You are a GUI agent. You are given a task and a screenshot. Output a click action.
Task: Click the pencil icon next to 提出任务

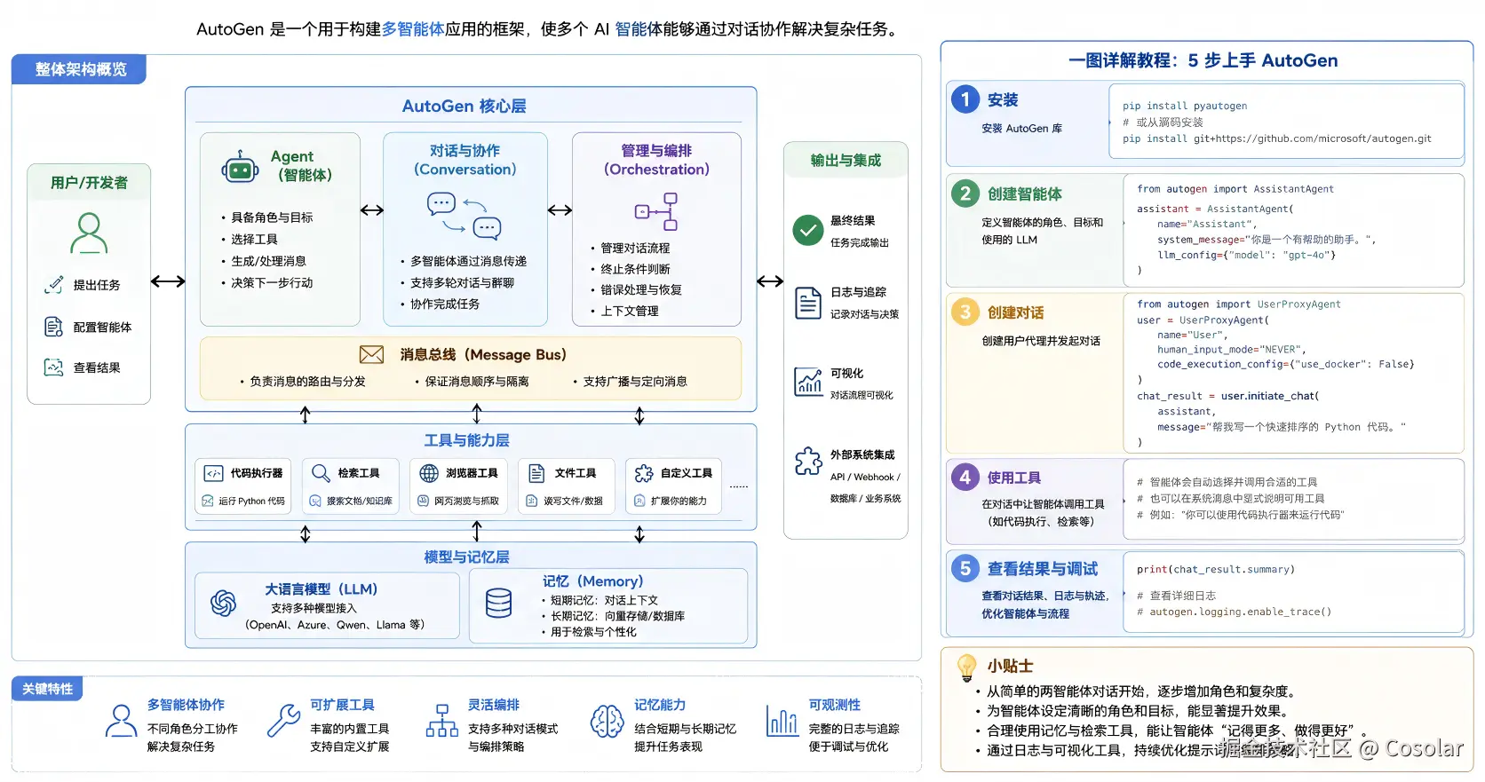(x=54, y=284)
